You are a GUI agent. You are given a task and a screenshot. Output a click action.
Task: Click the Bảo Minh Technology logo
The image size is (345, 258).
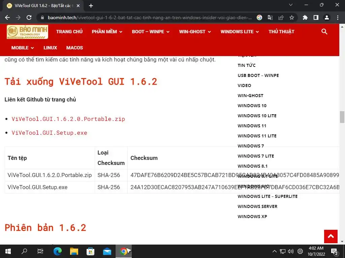27,32
